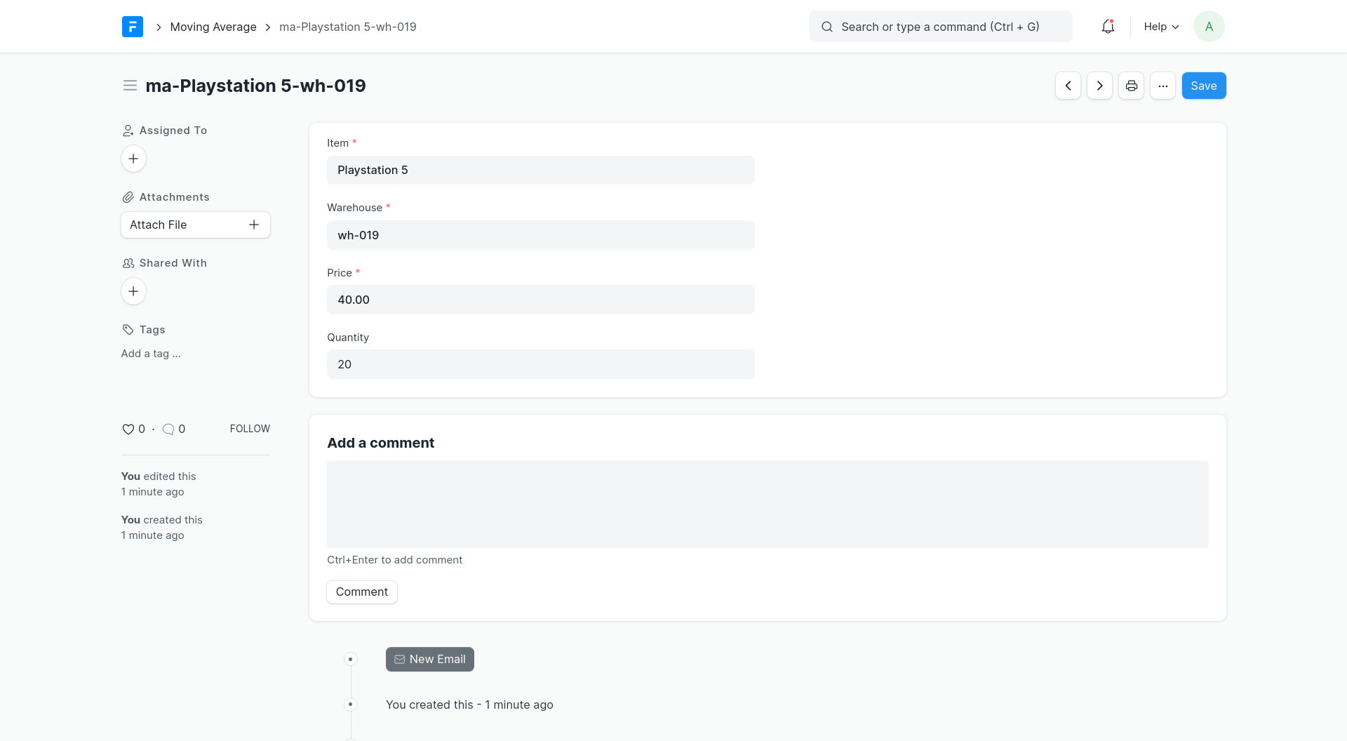This screenshot has height=741, width=1347.
Task: Click 'You edited this' sidebar entry
Action: [159, 484]
